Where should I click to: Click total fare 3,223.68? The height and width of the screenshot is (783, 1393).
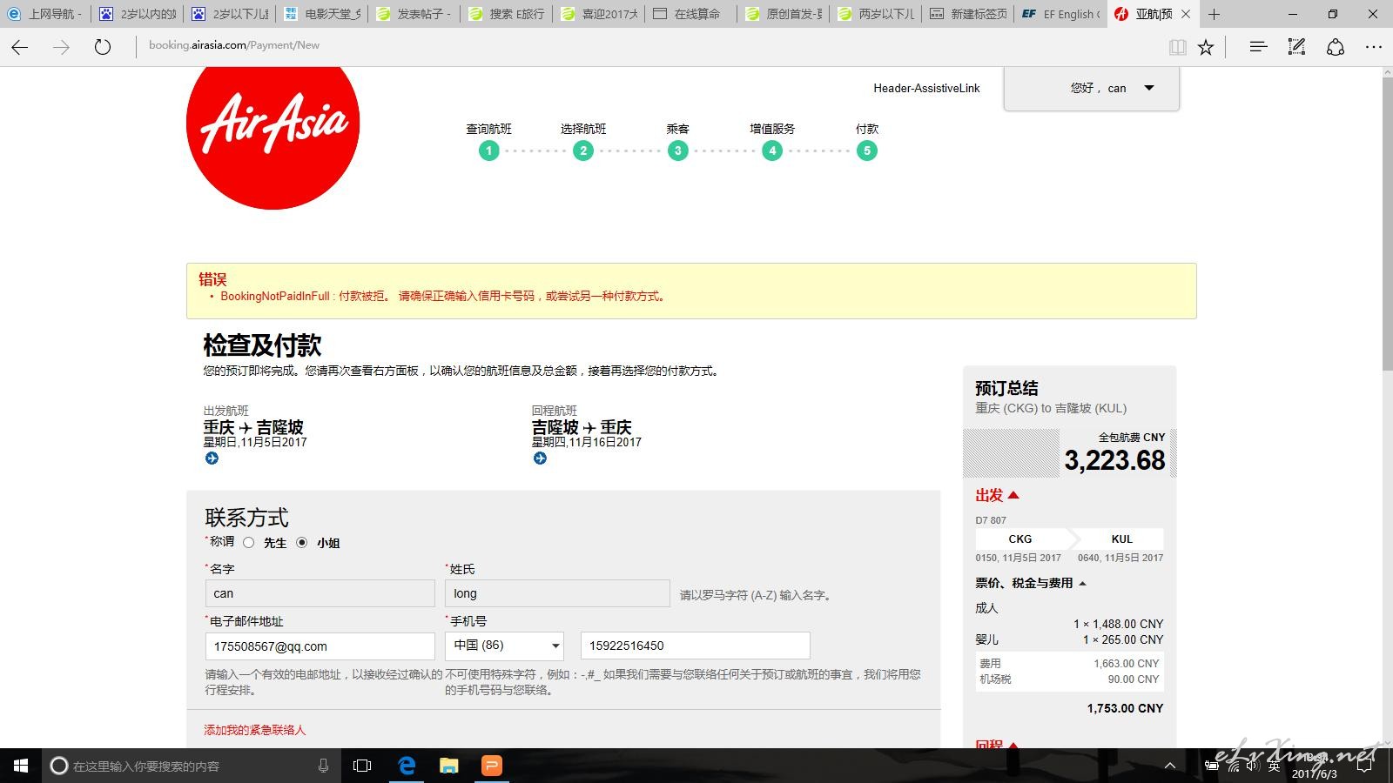point(1114,460)
